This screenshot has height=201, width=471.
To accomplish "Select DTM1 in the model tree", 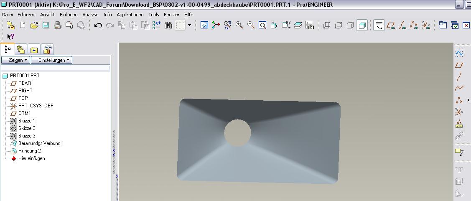I will 25,113.
